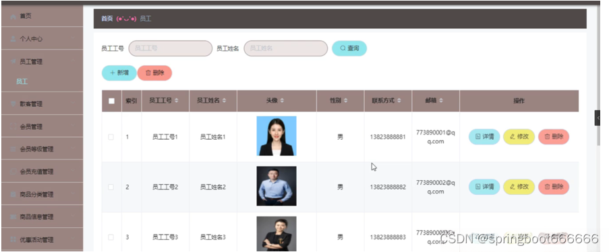
Task: Click the 首页 breadcrumb link
Action: click(107, 19)
